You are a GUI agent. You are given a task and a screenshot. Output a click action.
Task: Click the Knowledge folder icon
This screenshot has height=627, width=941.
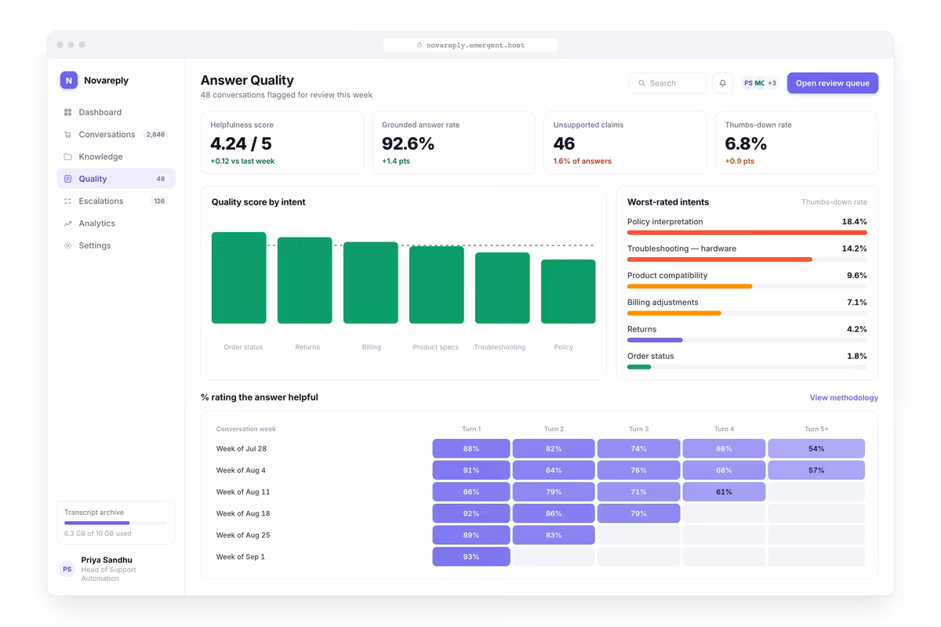[x=67, y=157]
